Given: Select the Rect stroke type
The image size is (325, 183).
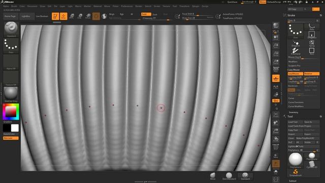Looking at the screenshot, I should (312, 51).
